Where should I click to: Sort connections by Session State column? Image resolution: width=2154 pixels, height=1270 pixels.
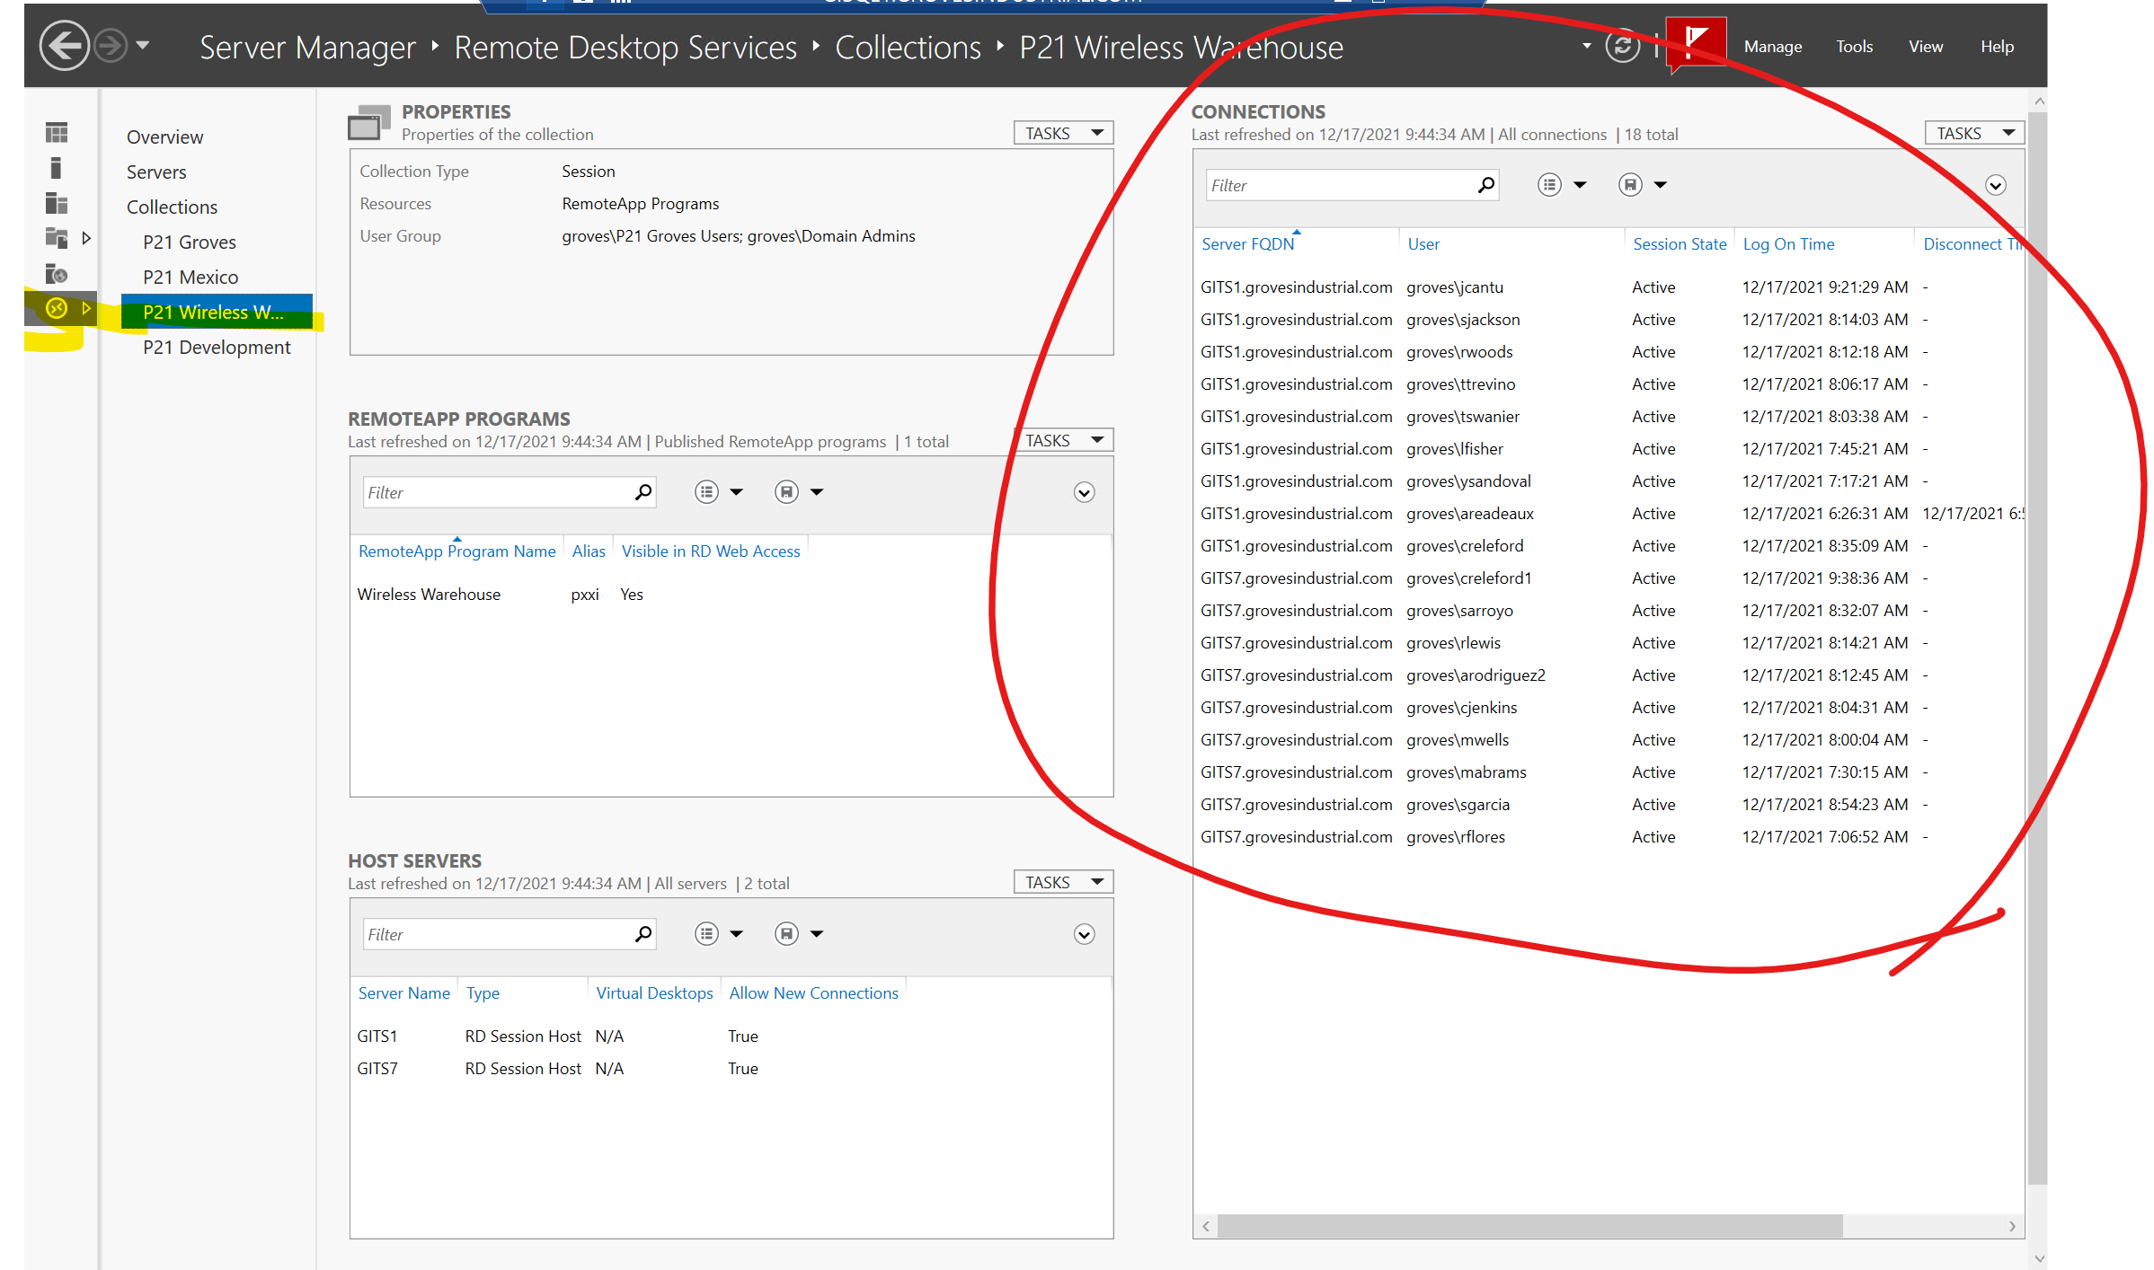pos(1679,244)
